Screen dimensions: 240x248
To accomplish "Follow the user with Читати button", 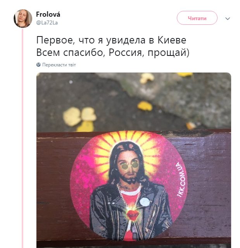I will pos(197,18).
